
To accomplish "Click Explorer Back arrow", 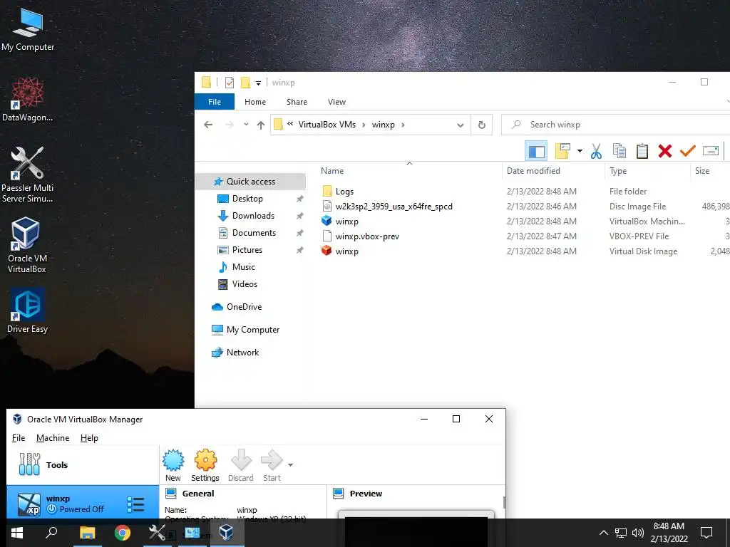I will point(208,125).
